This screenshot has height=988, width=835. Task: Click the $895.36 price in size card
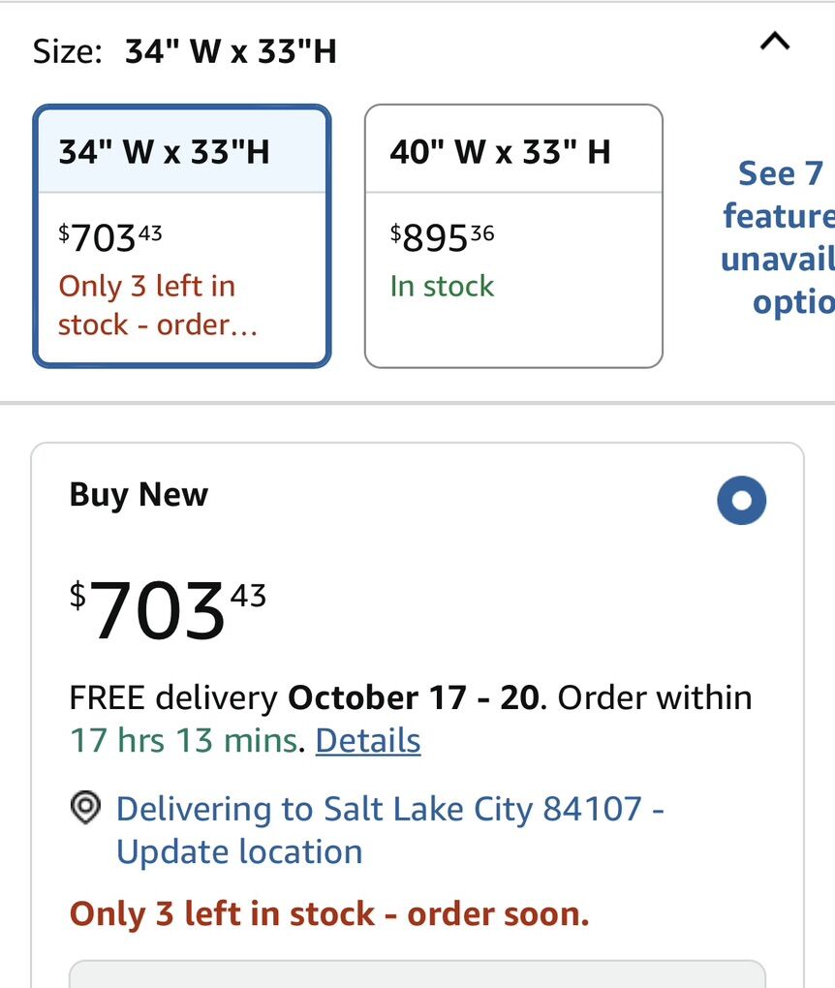click(442, 237)
